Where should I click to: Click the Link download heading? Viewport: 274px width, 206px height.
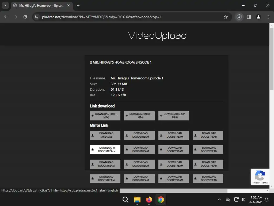pos(102,106)
